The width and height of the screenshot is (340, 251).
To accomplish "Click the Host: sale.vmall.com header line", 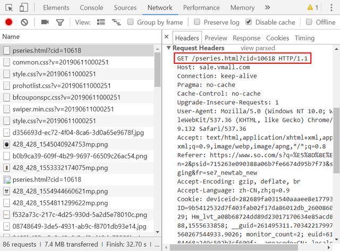I will tap(214, 68).
